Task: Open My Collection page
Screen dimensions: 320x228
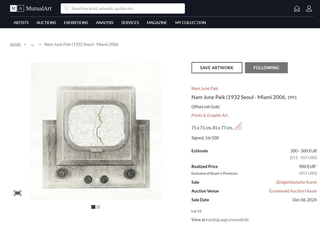Action: pos(190,22)
